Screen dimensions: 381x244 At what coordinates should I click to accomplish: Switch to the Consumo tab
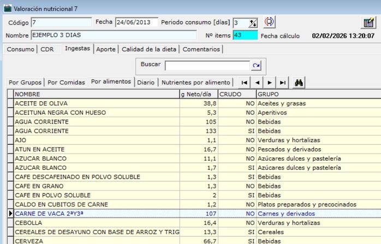click(x=20, y=49)
